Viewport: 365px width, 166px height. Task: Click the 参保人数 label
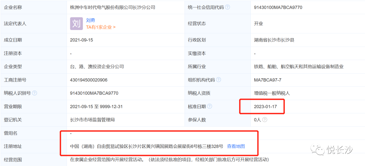[197, 120]
